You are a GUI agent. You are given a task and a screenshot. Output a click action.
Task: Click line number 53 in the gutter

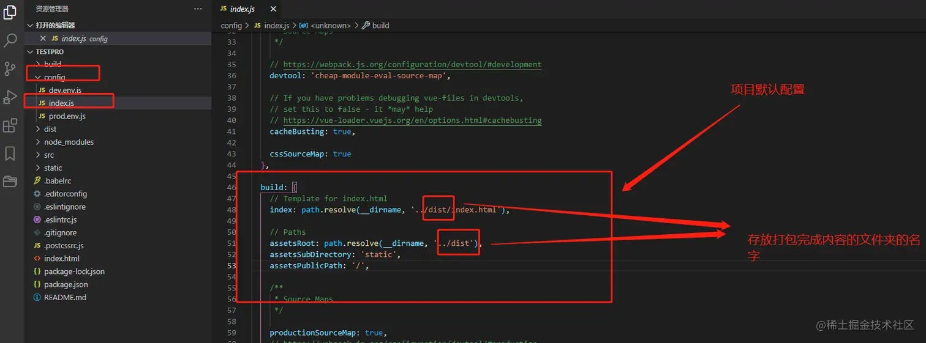231,266
